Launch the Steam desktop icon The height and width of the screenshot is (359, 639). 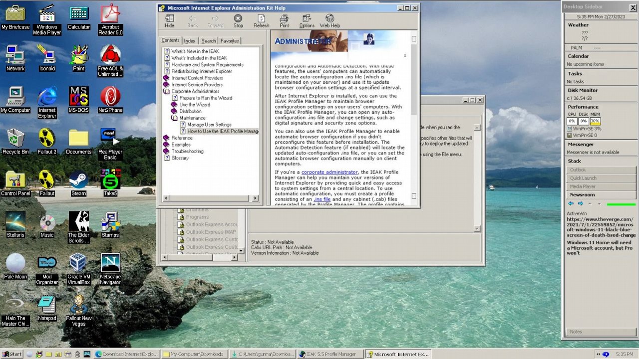point(78,183)
